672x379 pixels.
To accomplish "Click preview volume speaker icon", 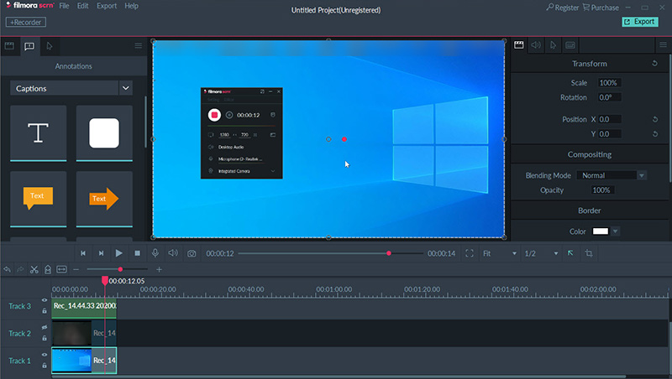I will coord(173,253).
